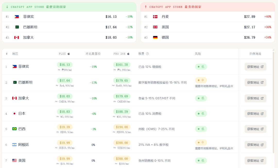Click the Apple icon beside PRO 20X header
The width and height of the screenshot is (278, 168).
[x=128, y=54]
